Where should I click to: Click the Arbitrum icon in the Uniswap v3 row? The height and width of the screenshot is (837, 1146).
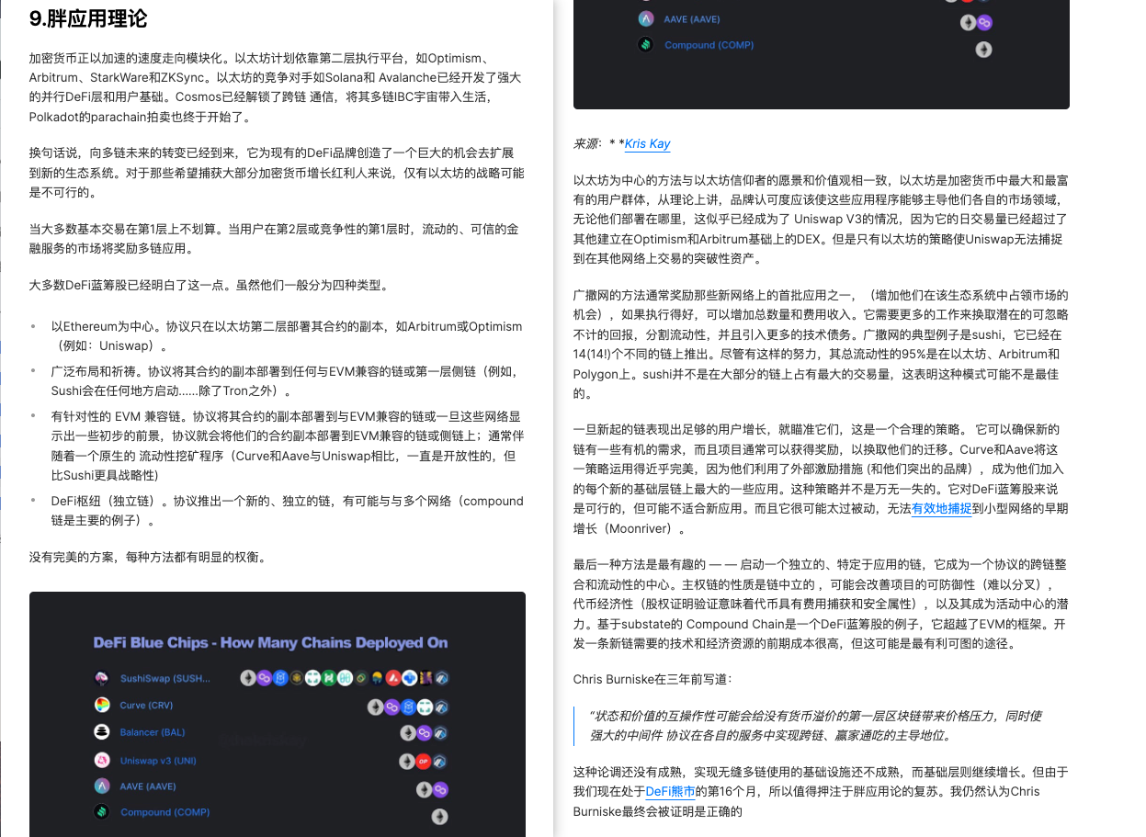439,762
